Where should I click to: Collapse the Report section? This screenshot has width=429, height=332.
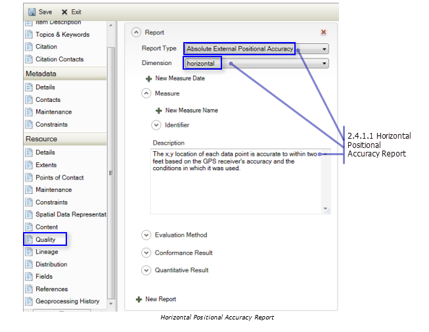pyautogui.click(x=136, y=32)
